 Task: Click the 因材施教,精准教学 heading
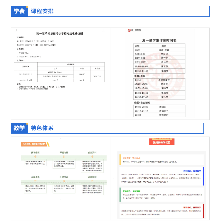pyautogui.click(x=192, y=171)
